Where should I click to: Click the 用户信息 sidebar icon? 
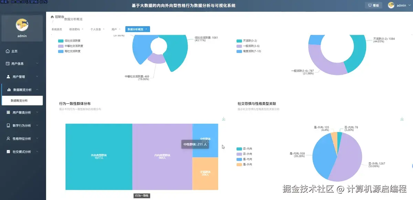coord(8,64)
